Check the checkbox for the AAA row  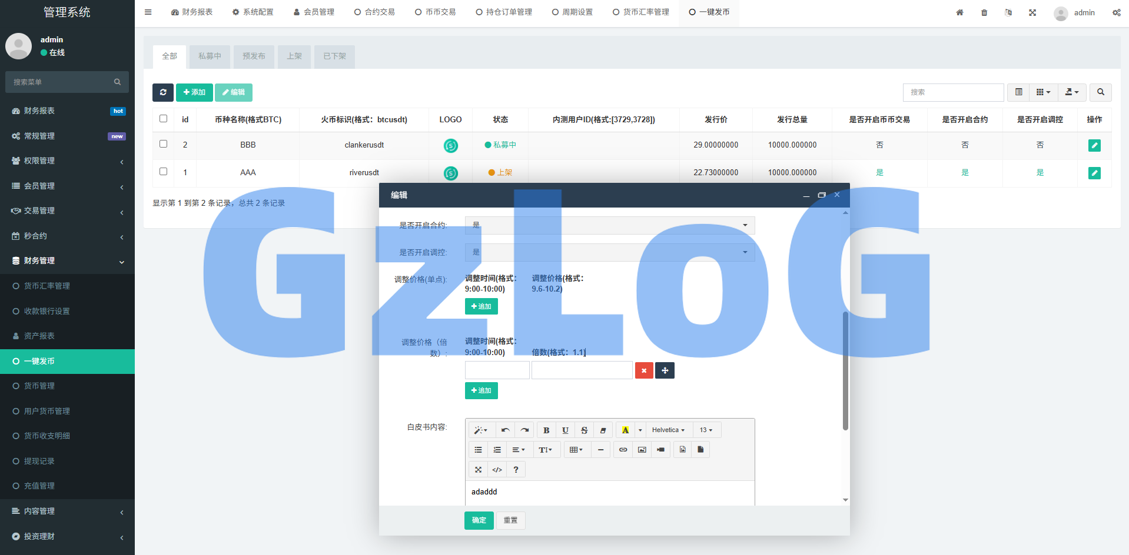point(164,172)
